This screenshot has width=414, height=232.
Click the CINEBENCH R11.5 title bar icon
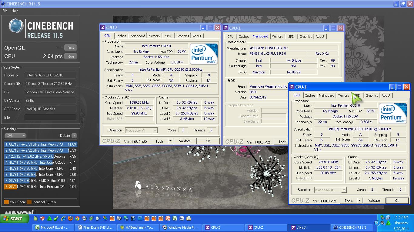tap(3, 4)
